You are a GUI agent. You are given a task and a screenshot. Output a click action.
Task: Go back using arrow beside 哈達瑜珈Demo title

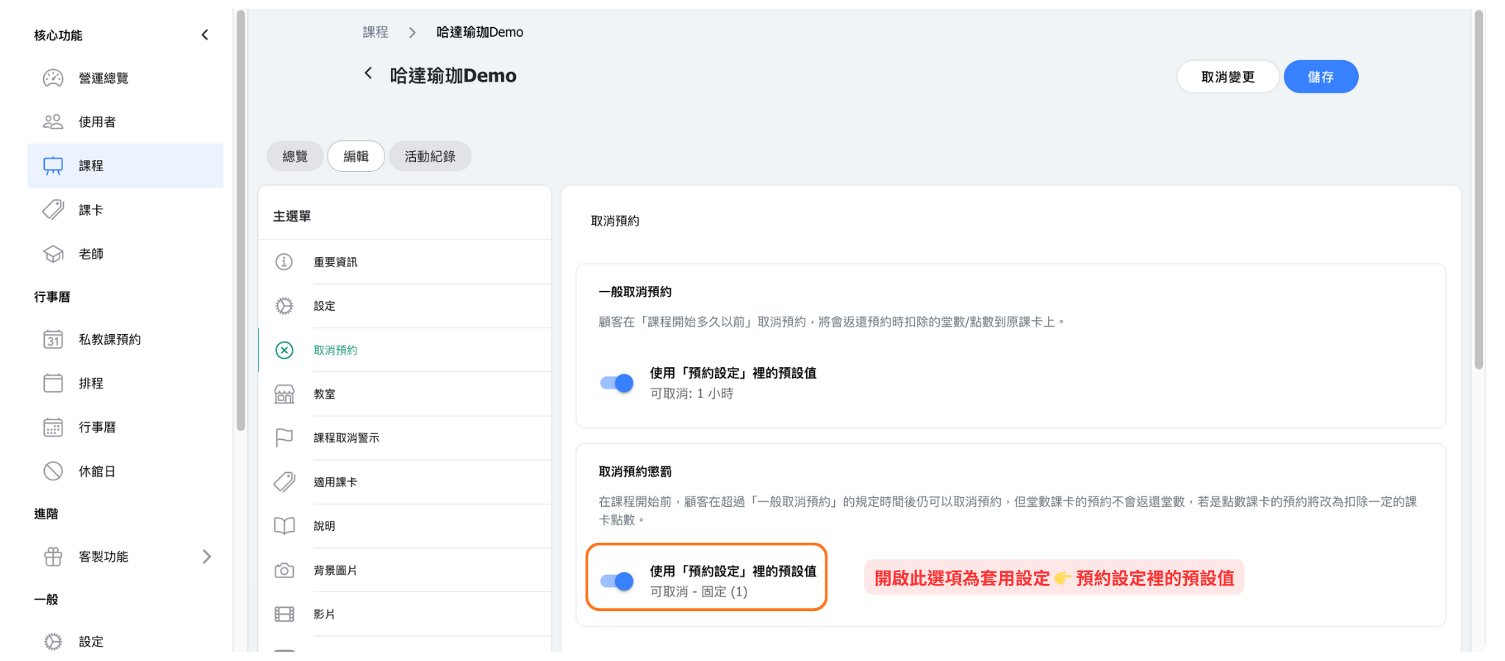(368, 73)
